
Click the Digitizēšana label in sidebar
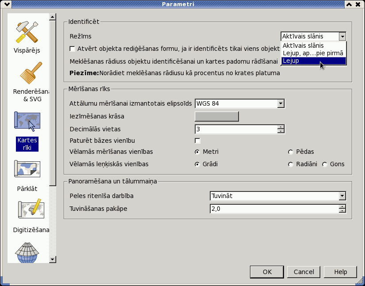31,230
